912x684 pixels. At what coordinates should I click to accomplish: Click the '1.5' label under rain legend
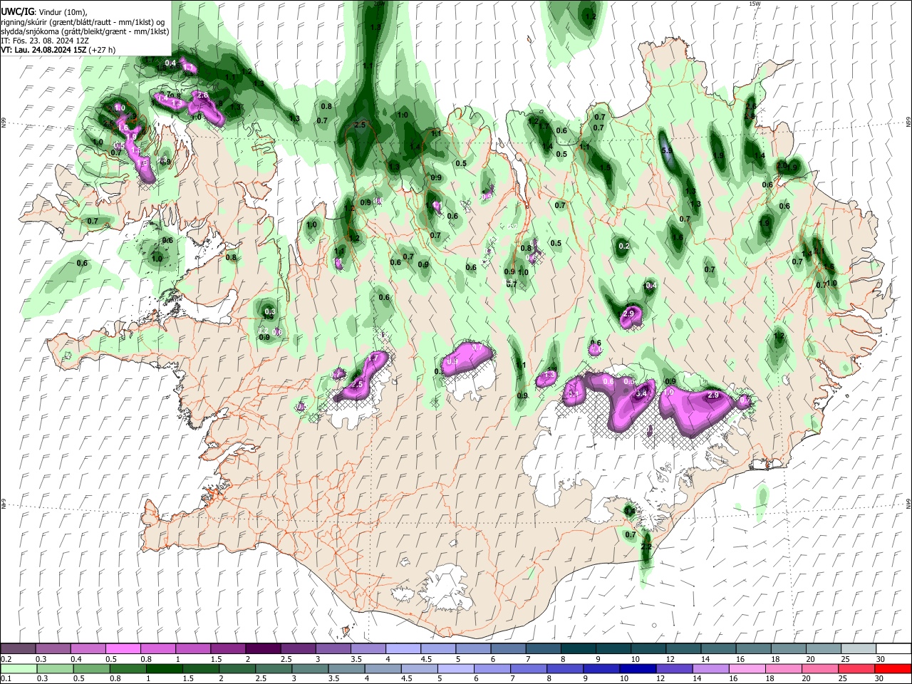(x=187, y=679)
